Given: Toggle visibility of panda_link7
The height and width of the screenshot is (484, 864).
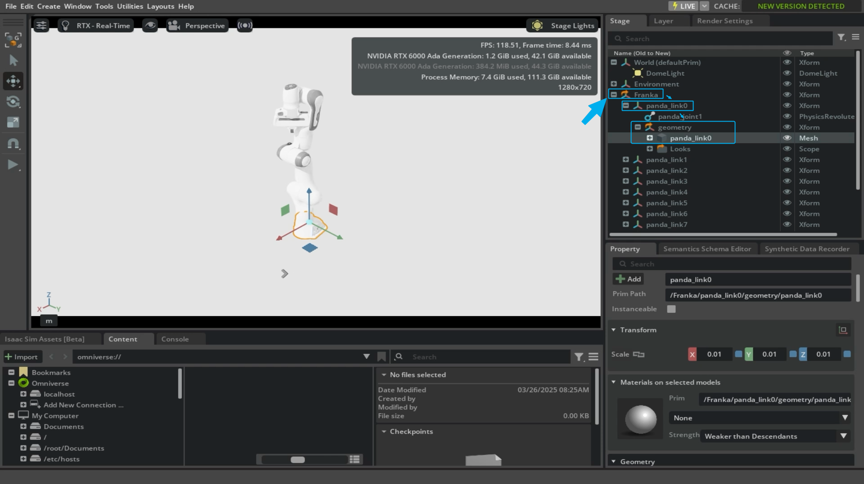Looking at the screenshot, I should pyautogui.click(x=787, y=224).
